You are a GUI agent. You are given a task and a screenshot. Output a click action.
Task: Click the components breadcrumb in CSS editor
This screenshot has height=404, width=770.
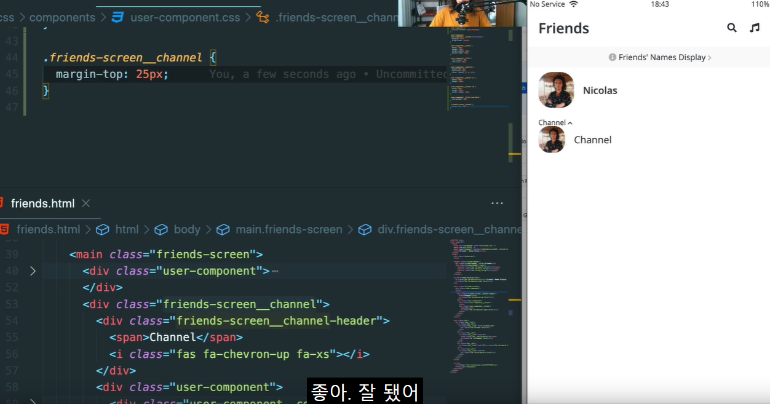62,17
